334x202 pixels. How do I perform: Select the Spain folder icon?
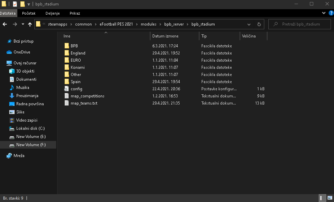coord(67,81)
